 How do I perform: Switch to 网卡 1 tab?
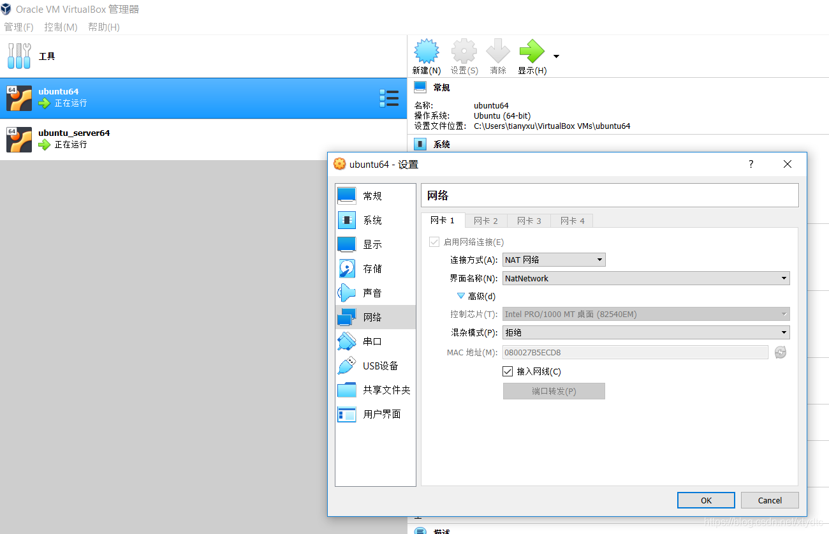(x=443, y=220)
